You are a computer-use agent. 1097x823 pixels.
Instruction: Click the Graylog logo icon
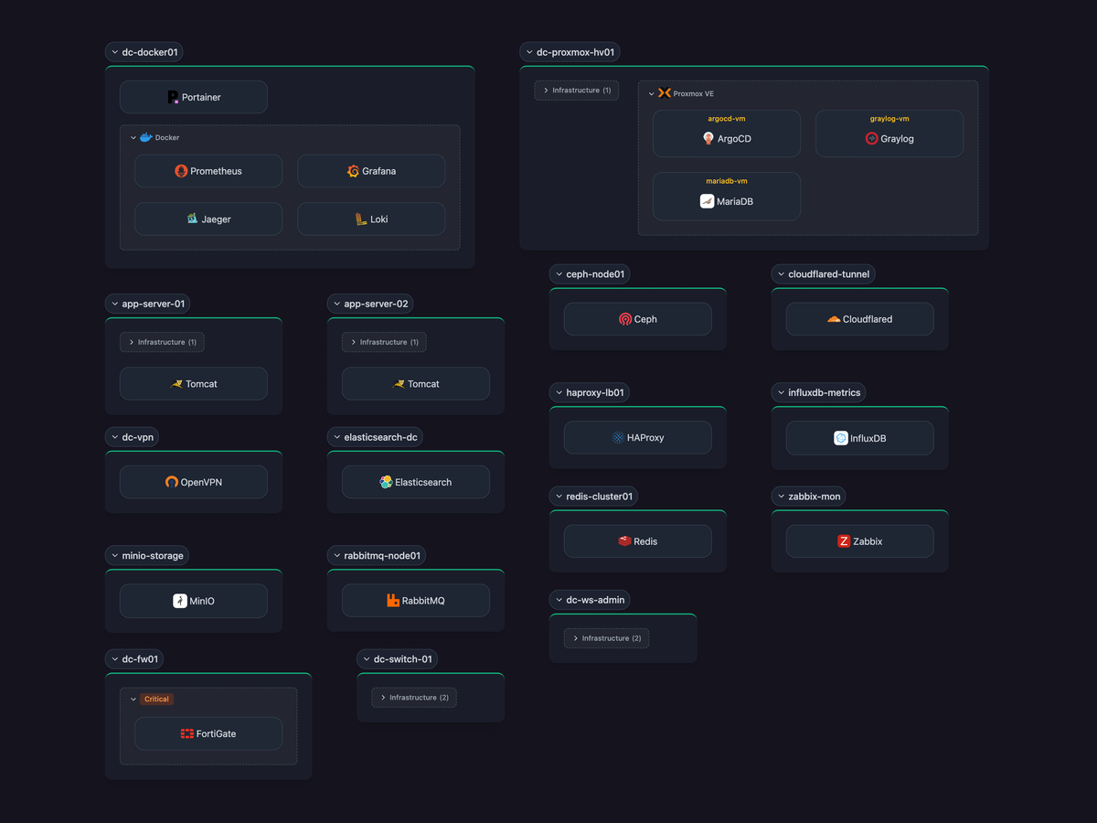(872, 139)
